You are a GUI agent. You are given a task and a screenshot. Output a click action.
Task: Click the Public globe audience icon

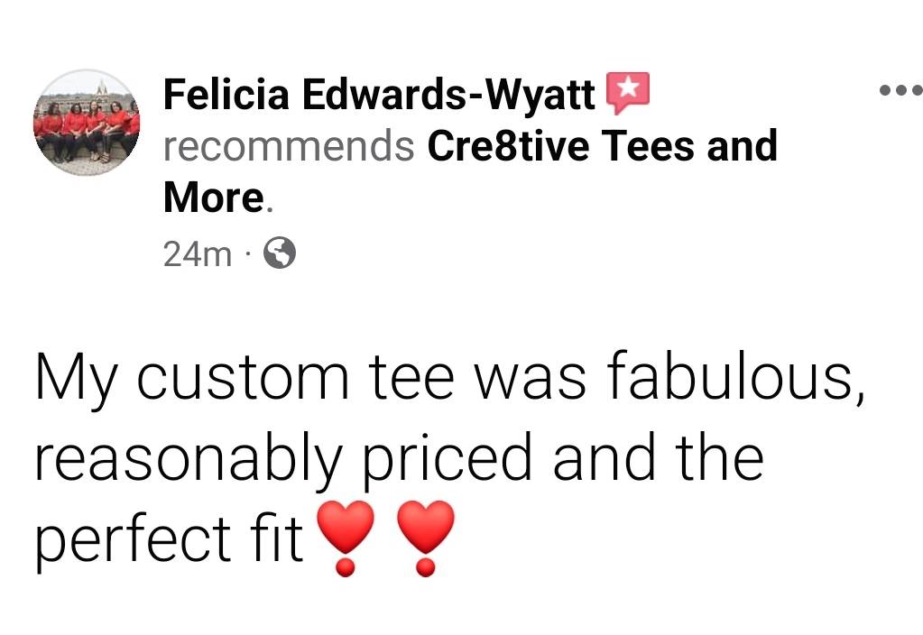(280, 256)
